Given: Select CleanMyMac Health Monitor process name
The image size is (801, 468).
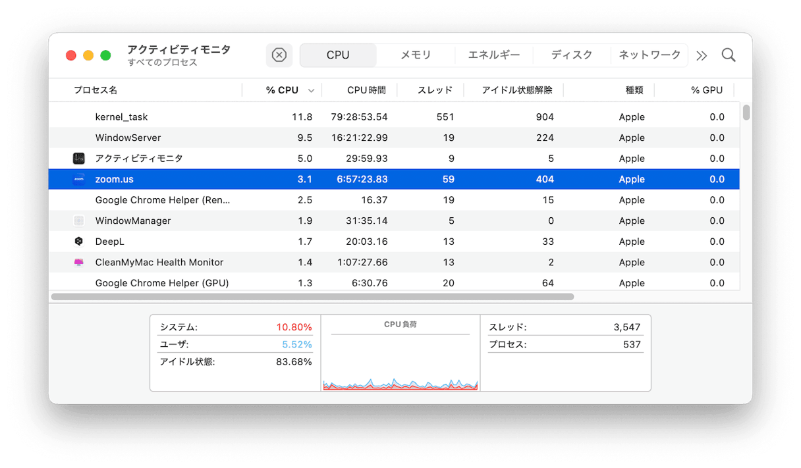Looking at the screenshot, I should point(159,262).
